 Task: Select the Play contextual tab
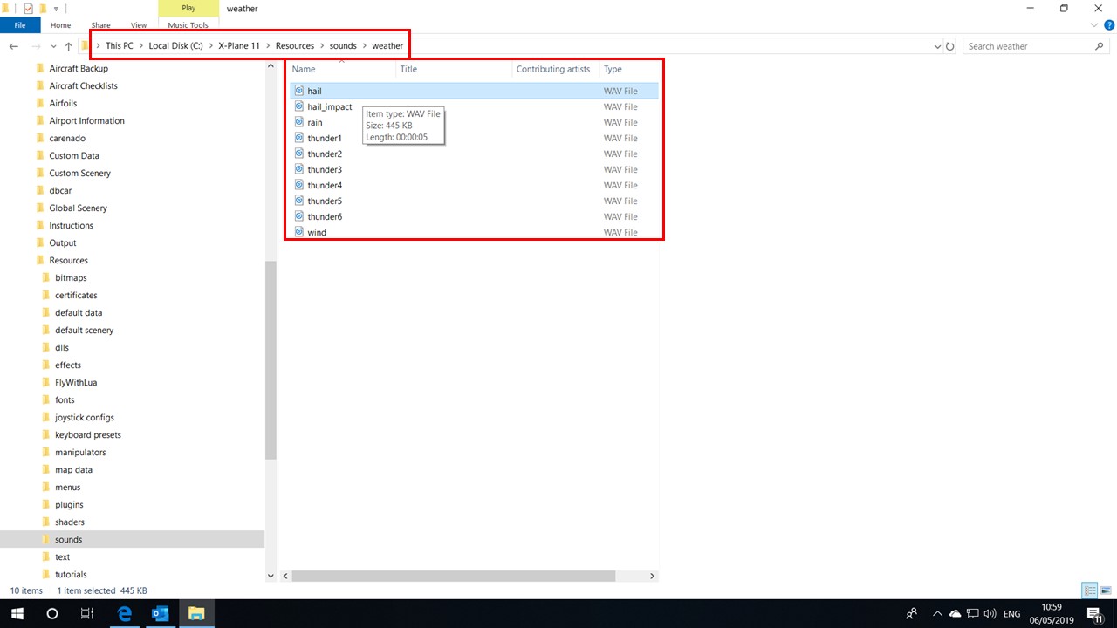188,8
